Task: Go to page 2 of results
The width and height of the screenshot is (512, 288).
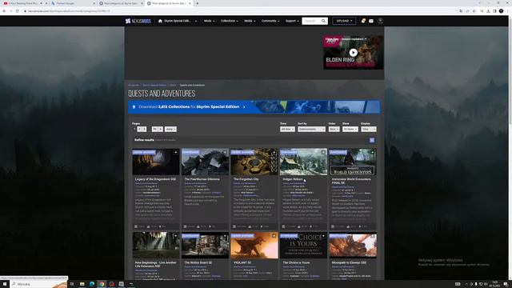Action: [x=139, y=130]
